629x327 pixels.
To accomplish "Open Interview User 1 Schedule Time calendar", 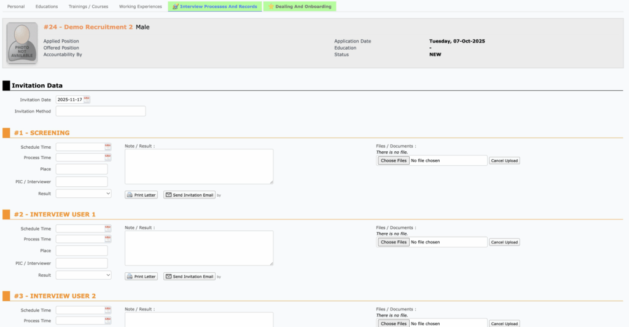I will tap(108, 229).
